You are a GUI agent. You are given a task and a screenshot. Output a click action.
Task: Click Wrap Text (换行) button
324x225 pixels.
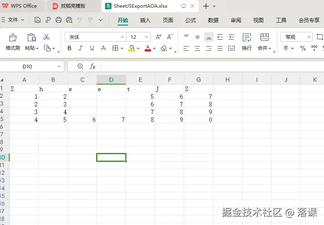[247, 42]
